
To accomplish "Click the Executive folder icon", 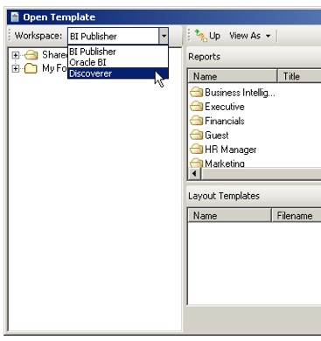I will 196,107.
